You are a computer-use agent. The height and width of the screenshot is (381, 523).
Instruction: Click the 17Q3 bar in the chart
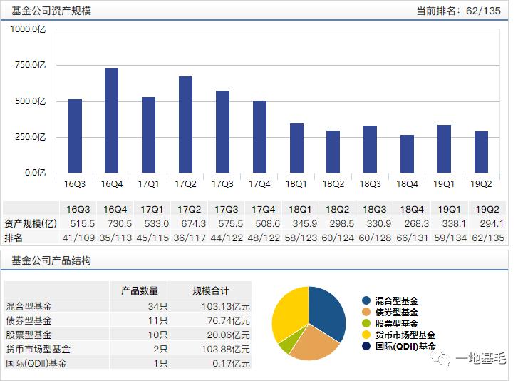click(222, 131)
